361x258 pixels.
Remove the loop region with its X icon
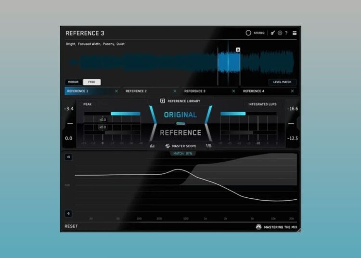click(238, 50)
